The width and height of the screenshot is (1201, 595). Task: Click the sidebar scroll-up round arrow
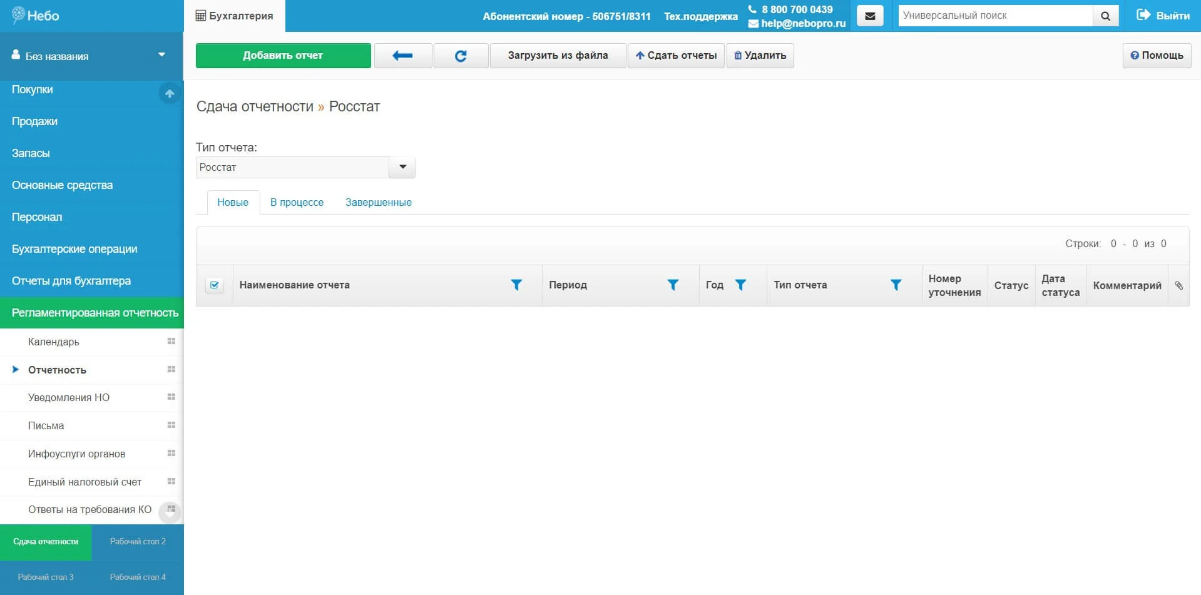tap(170, 94)
